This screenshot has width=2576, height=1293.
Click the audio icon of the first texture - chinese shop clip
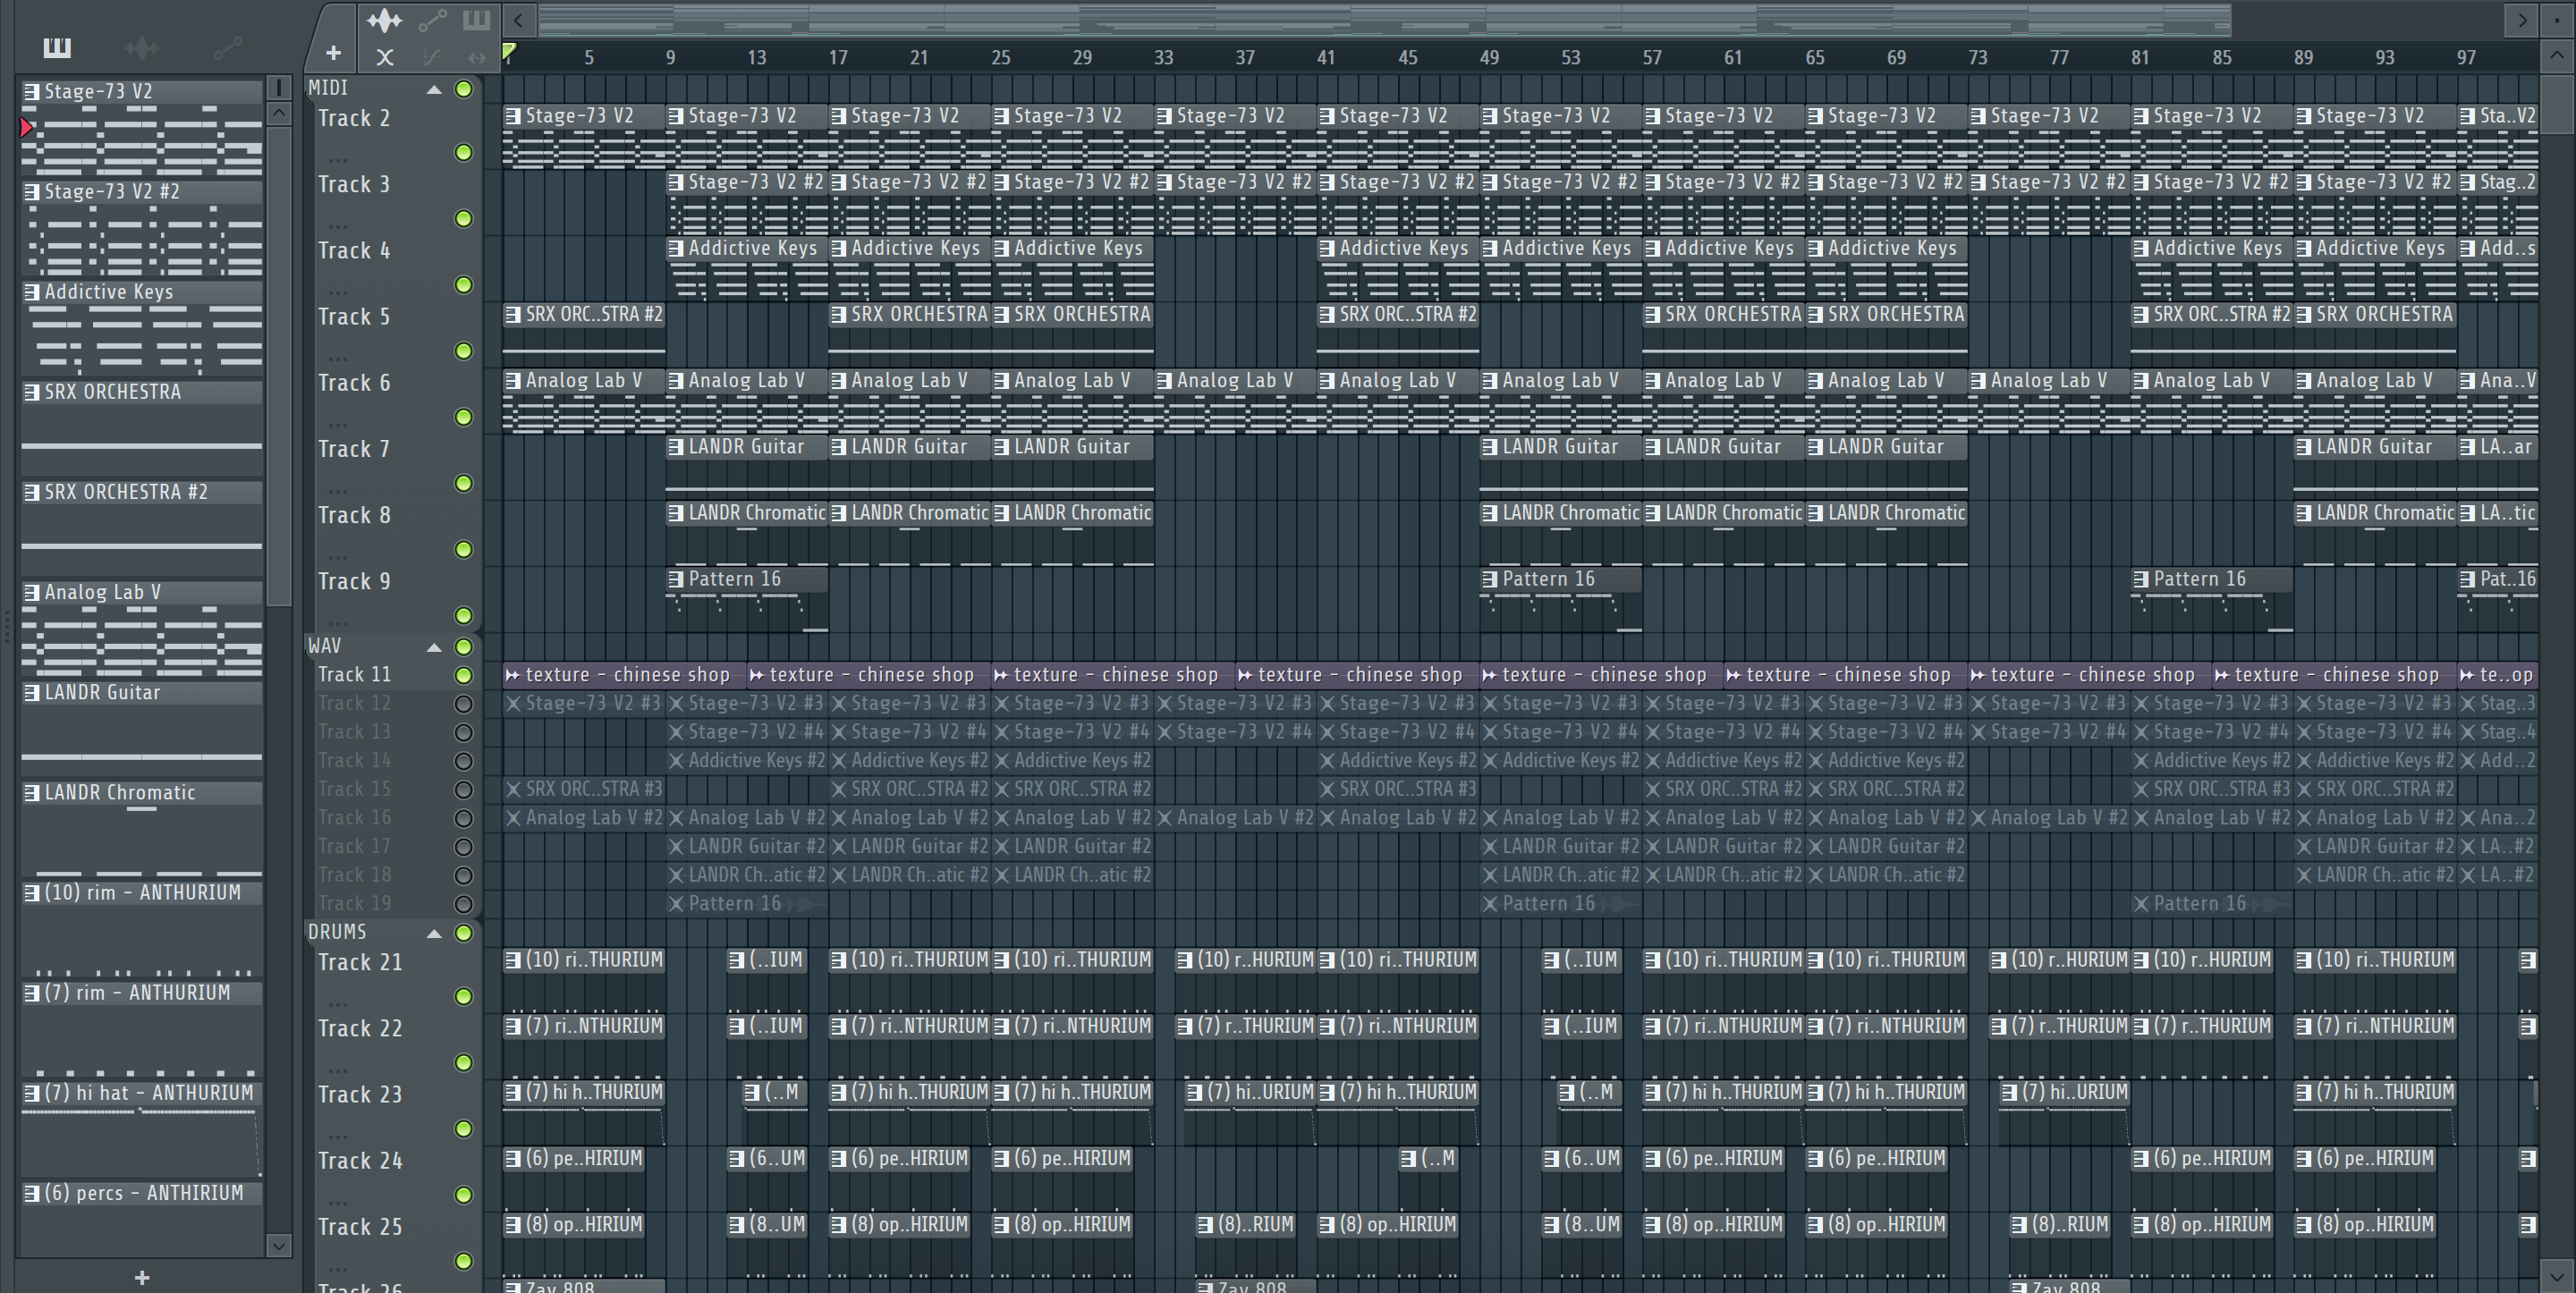513,675
